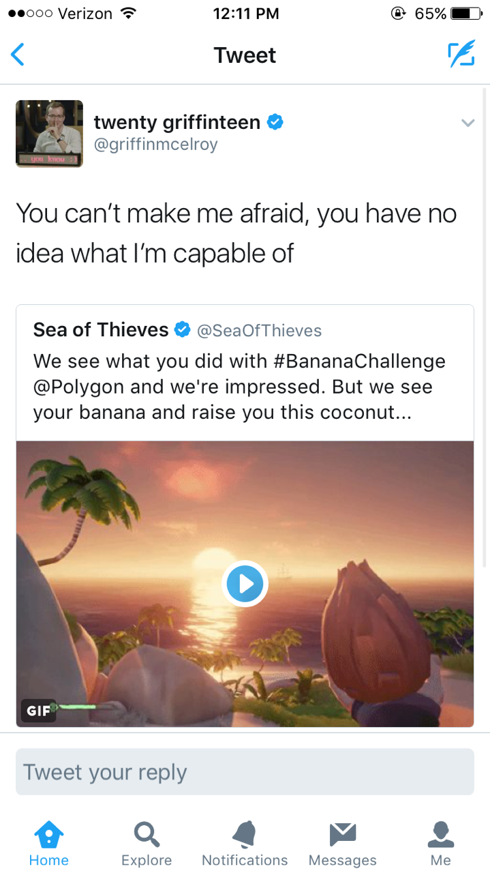Open the @Polygon mention link
The width and height of the screenshot is (490, 873).
[79, 387]
